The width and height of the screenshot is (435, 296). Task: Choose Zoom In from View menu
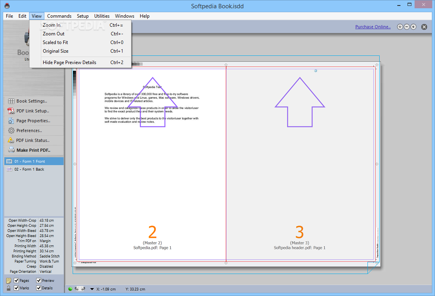pos(80,25)
